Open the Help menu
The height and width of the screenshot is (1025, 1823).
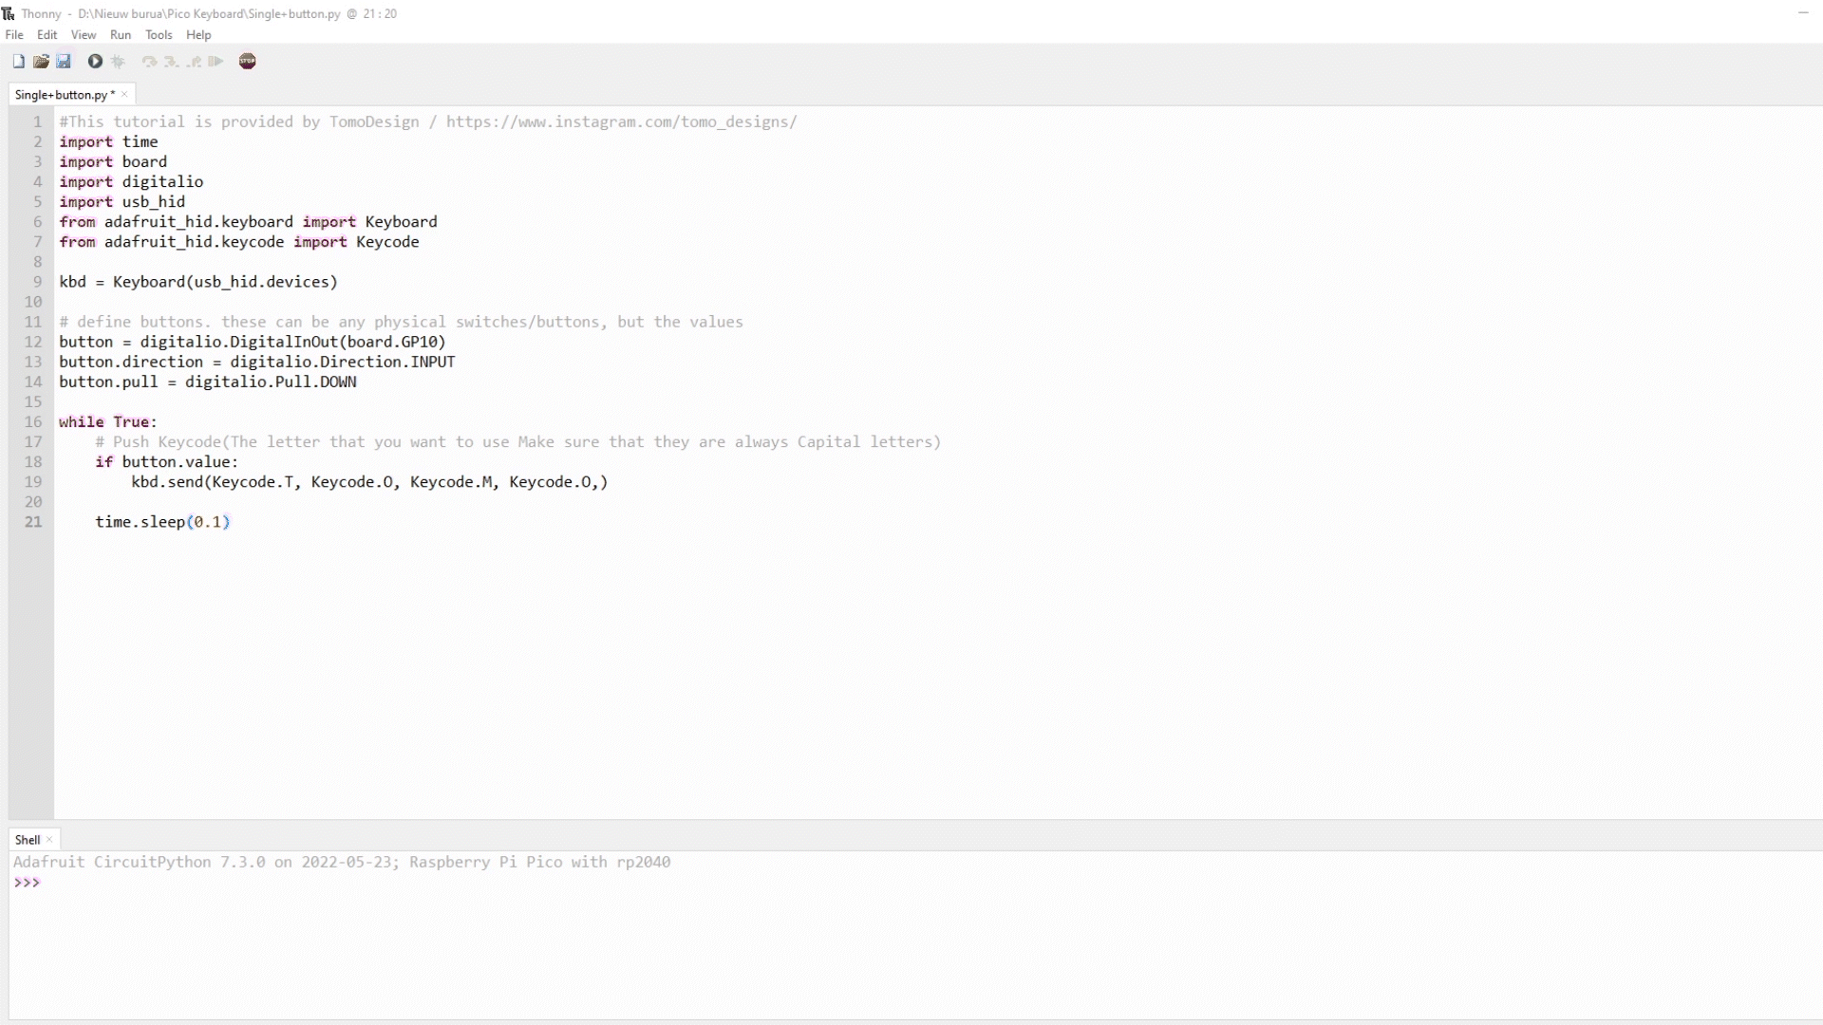pos(198,35)
